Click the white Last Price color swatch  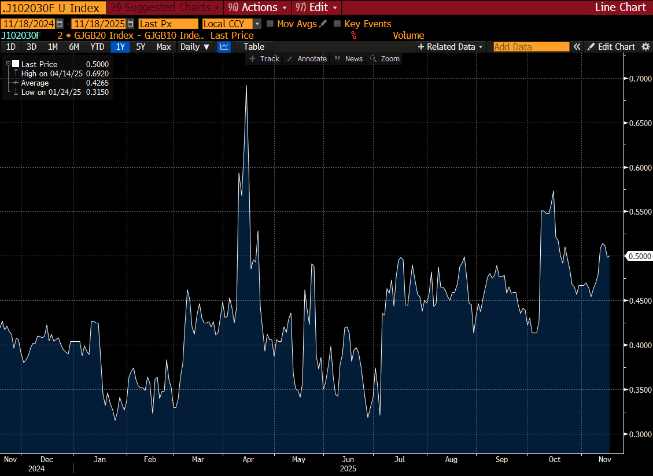(16, 64)
